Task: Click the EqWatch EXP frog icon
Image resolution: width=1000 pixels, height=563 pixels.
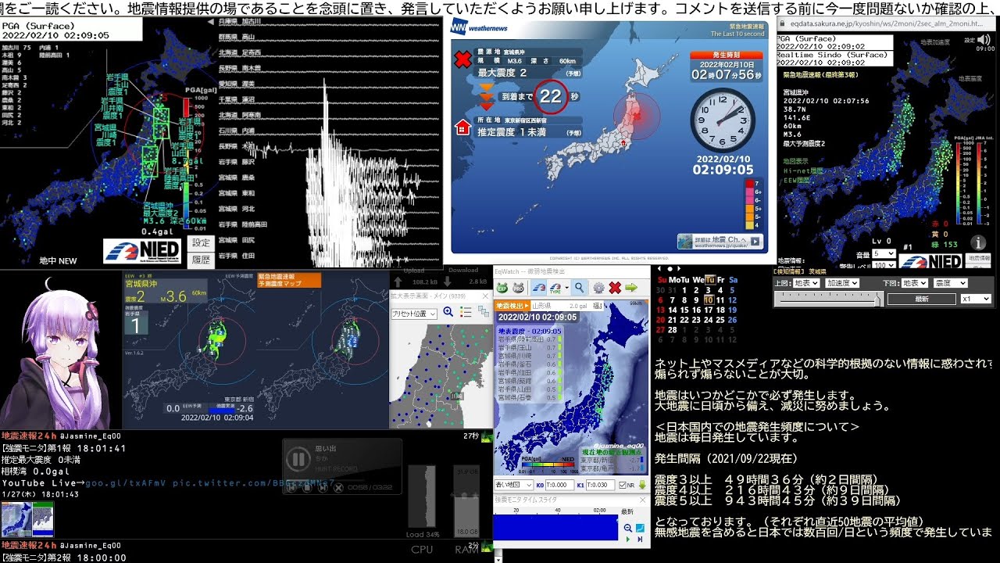Action: [502, 288]
